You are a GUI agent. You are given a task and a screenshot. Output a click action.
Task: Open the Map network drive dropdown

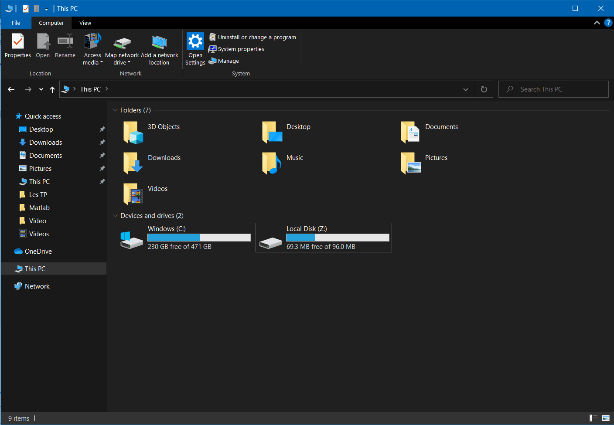point(122,62)
